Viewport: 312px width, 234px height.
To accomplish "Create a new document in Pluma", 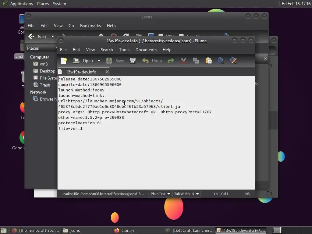I will (x=64, y=61).
